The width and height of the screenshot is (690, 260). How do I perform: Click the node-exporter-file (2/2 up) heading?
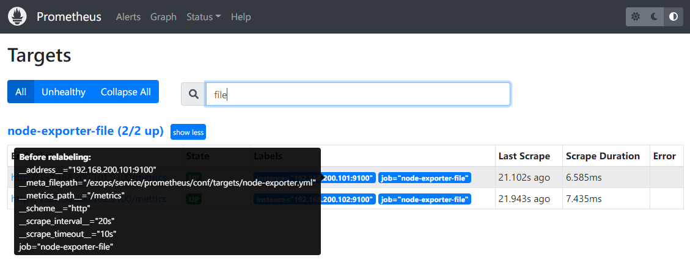(x=86, y=131)
